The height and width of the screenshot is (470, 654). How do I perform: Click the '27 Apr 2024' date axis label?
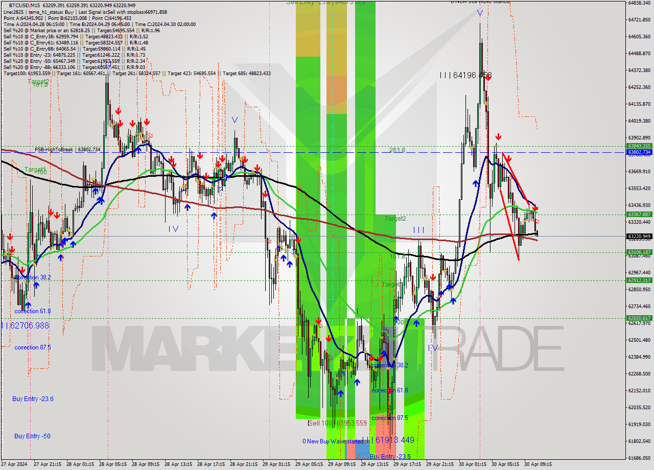coord(14,464)
